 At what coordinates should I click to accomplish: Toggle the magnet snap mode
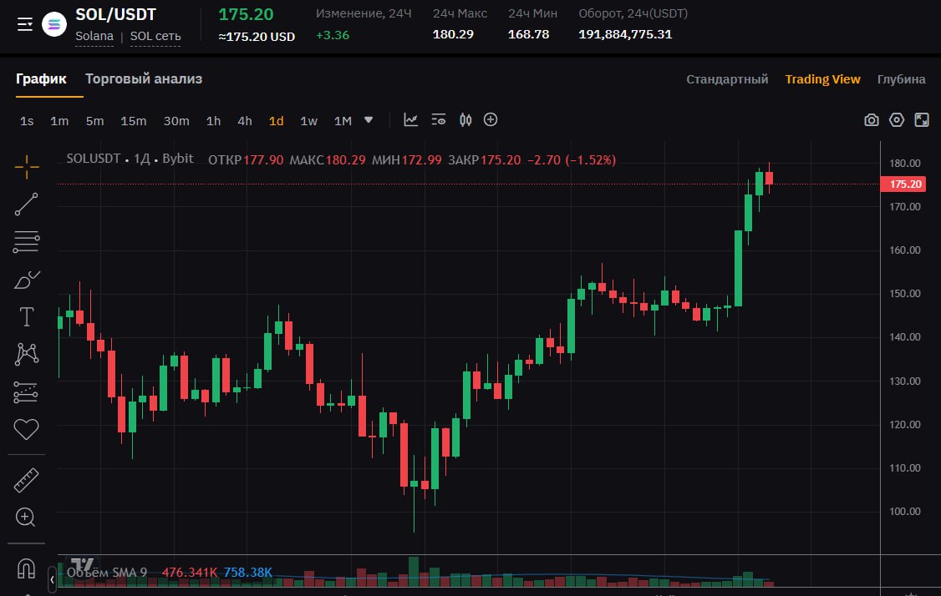27,568
